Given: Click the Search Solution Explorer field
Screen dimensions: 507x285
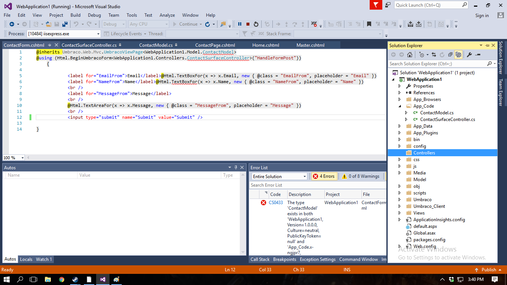Looking at the screenshot, I should coord(437,64).
